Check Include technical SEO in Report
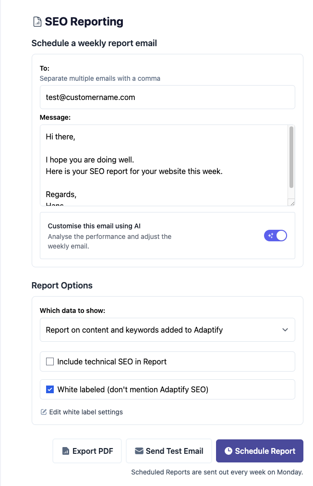The height and width of the screenshot is (486, 313). coord(50,361)
